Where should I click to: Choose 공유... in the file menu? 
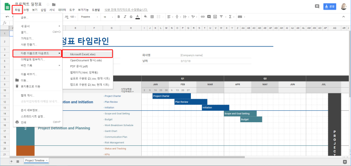click(x=38, y=18)
